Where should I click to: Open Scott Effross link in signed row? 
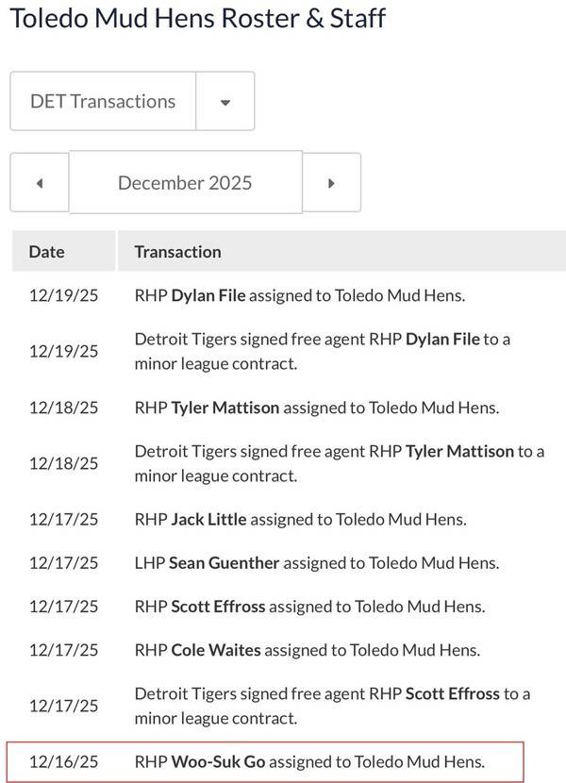[452, 693]
